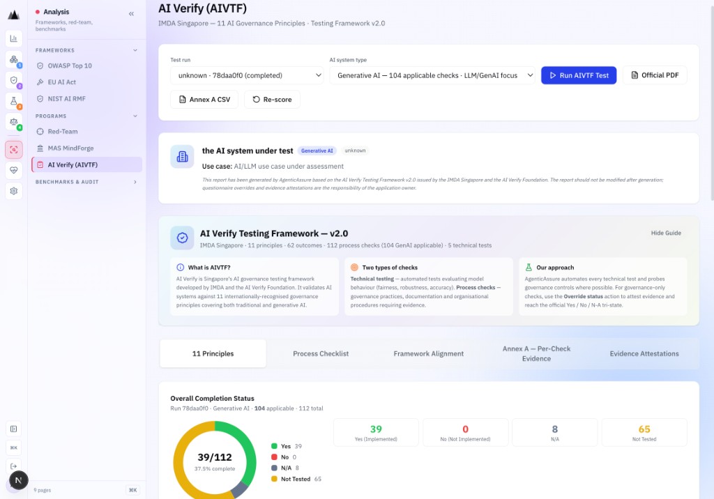The image size is (714, 499).
Task: Download the Official PDF
Action: click(x=655, y=75)
